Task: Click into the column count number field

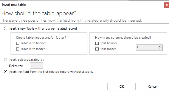Action: [147, 48]
